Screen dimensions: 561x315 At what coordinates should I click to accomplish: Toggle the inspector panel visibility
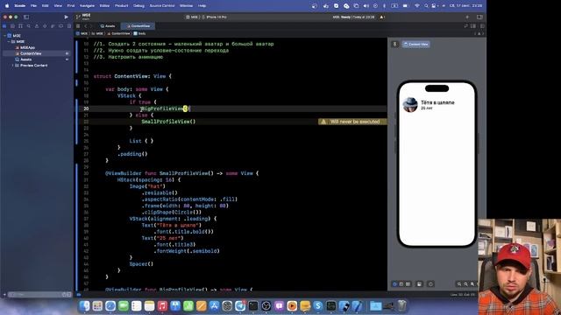click(x=479, y=17)
